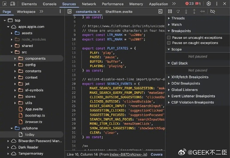Image resolution: width=230 pixels, height=158 pixels.
Task: Open the Network panel
Action: tap(89, 4)
